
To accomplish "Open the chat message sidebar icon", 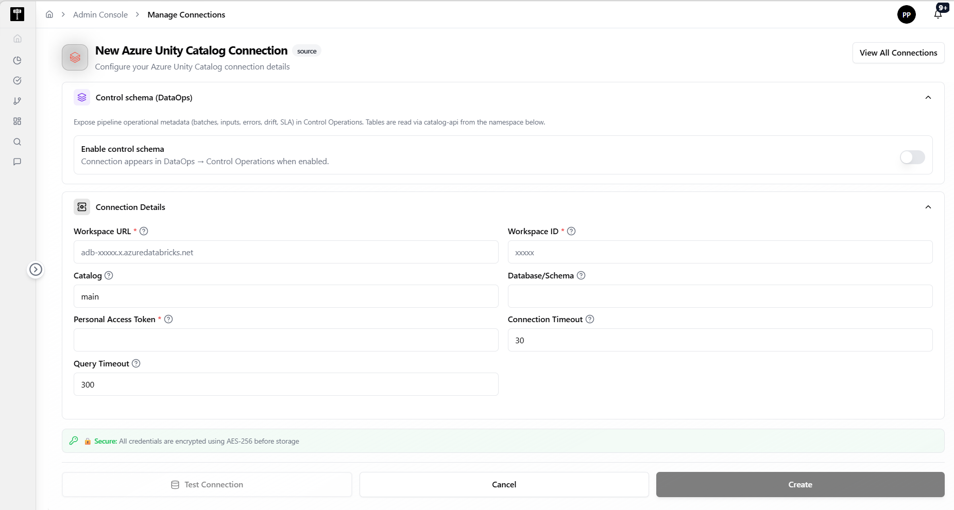I will tap(17, 162).
